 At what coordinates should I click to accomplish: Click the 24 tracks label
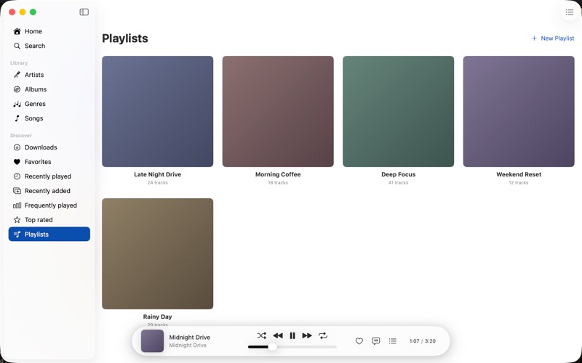158,183
